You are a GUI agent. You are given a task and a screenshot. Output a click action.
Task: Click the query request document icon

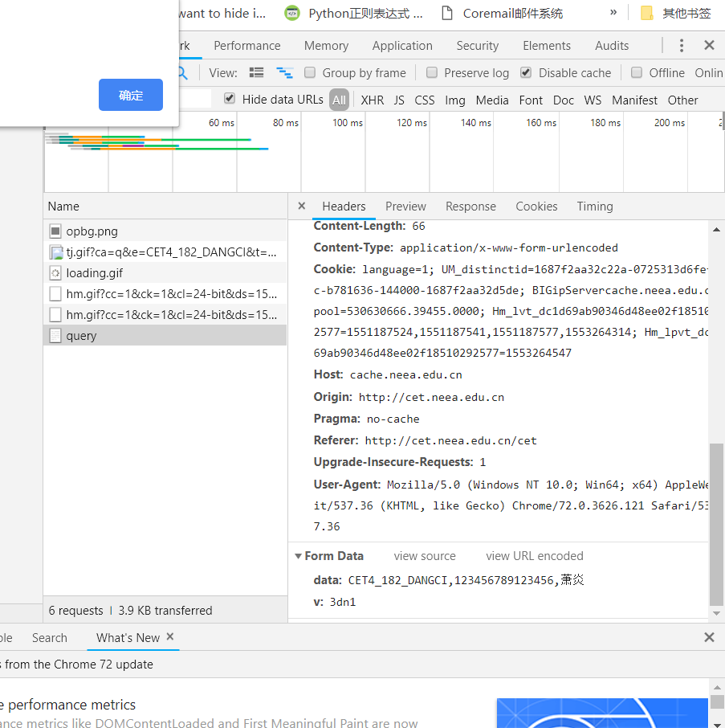(x=55, y=335)
